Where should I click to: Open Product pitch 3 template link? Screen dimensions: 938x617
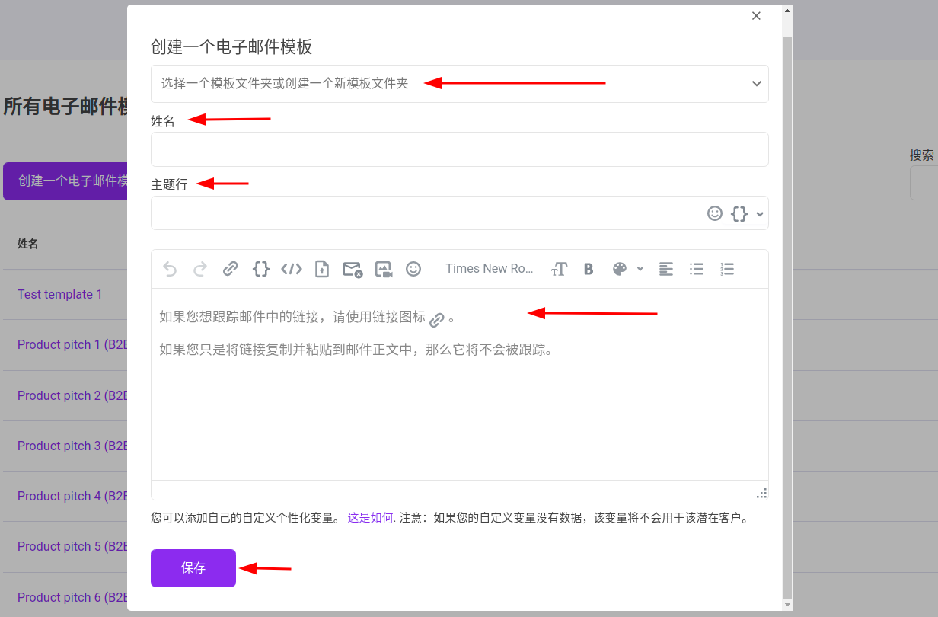(72, 446)
